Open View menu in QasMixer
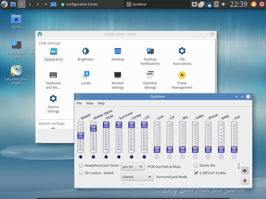This screenshot has width=266, height=199. tap(89, 103)
